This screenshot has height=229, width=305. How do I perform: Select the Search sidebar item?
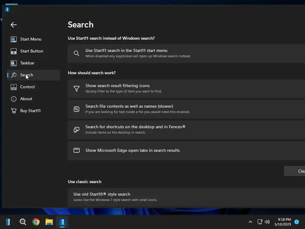point(33,75)
